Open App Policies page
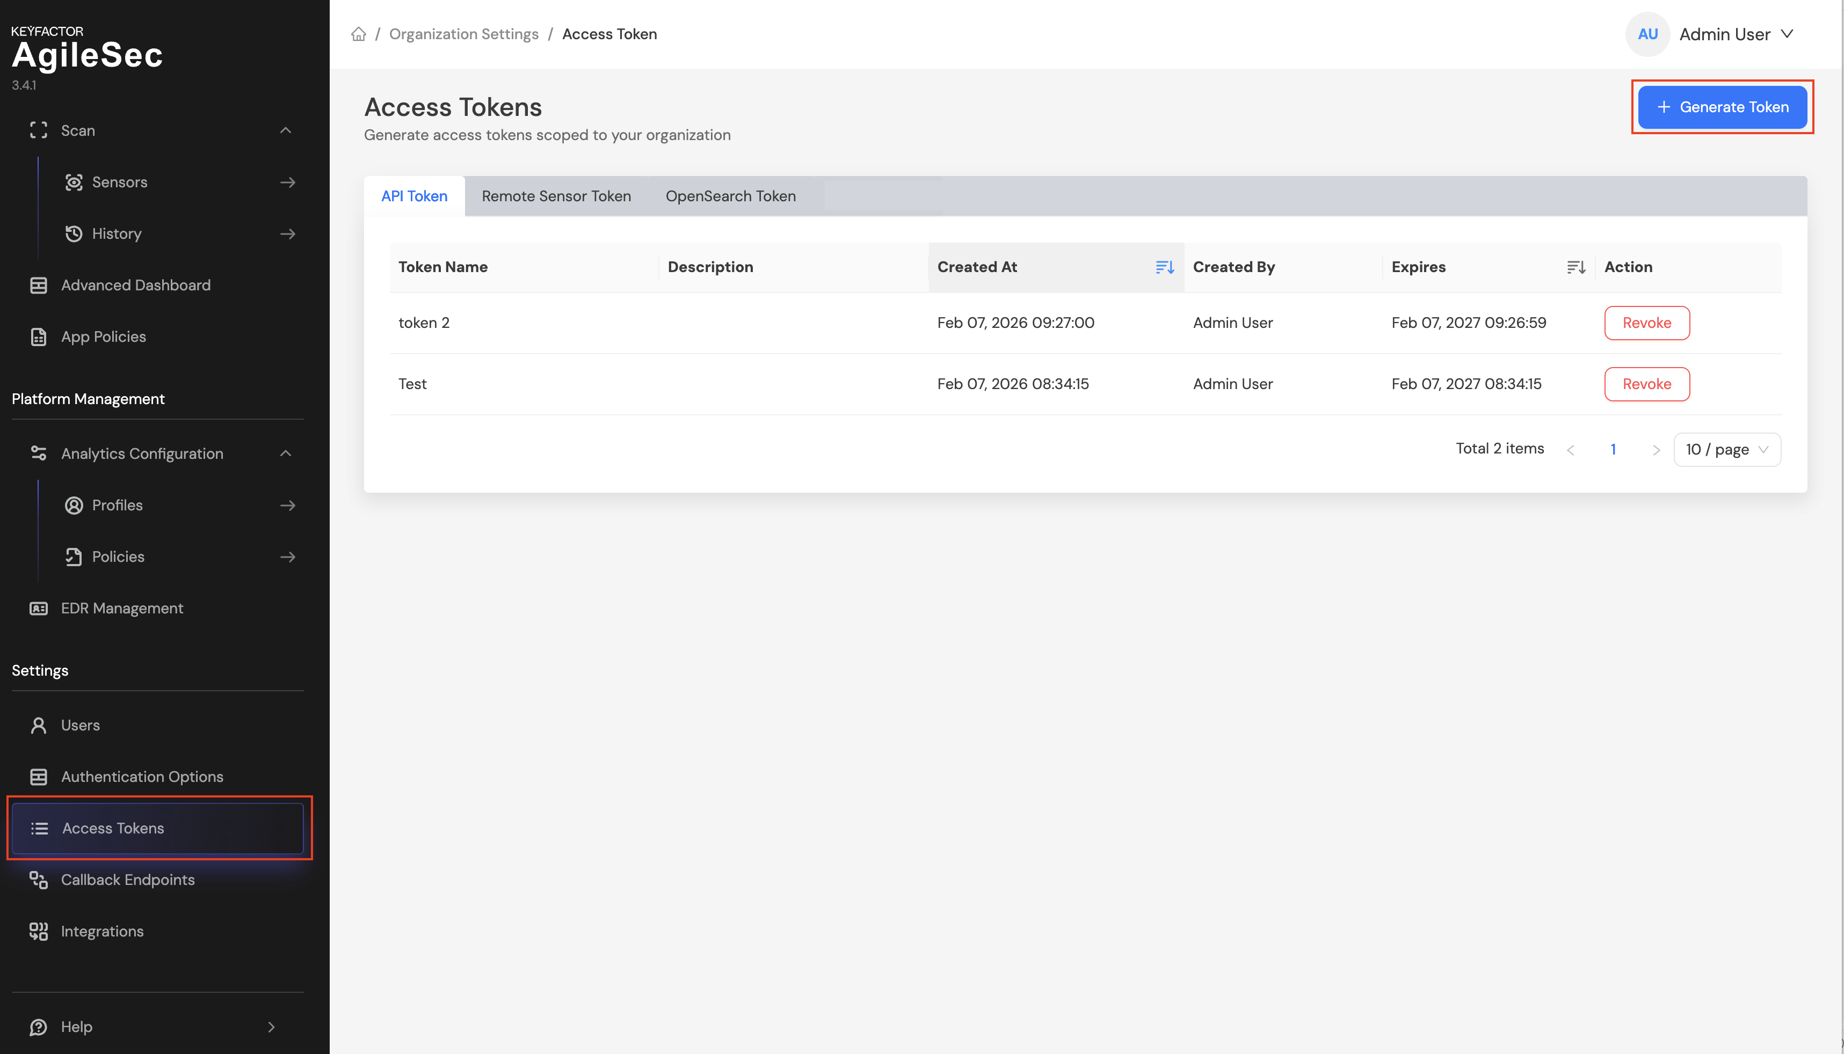 point(104,336)
